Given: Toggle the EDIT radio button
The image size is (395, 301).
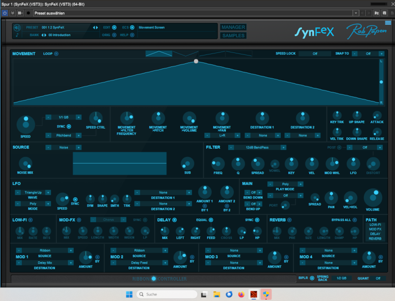Looking at the screenshot, I should (114, 28).
